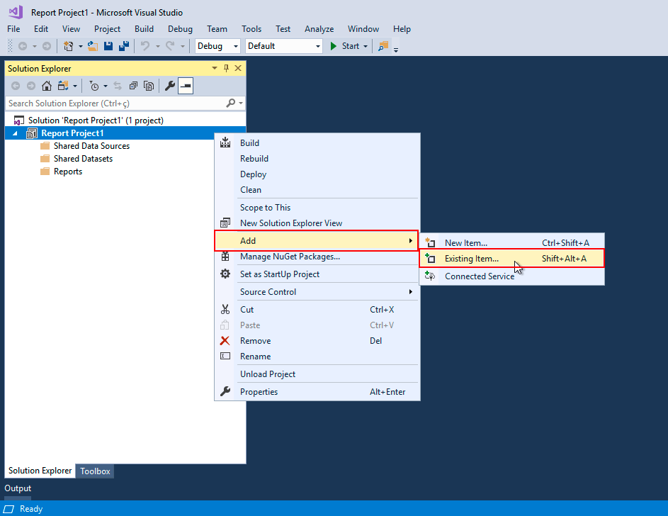Choose Existing Item... in the Add submenu
The width and height of the screenshot is (668, 516).
click(x=511, y=259)
